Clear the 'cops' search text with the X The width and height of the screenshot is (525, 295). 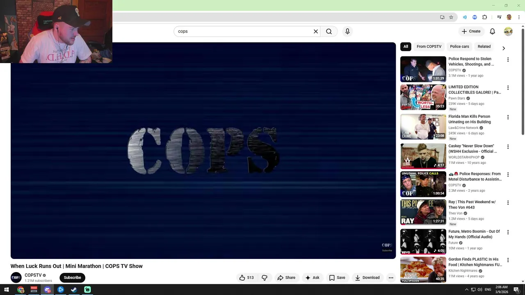[x=316, y=31]
